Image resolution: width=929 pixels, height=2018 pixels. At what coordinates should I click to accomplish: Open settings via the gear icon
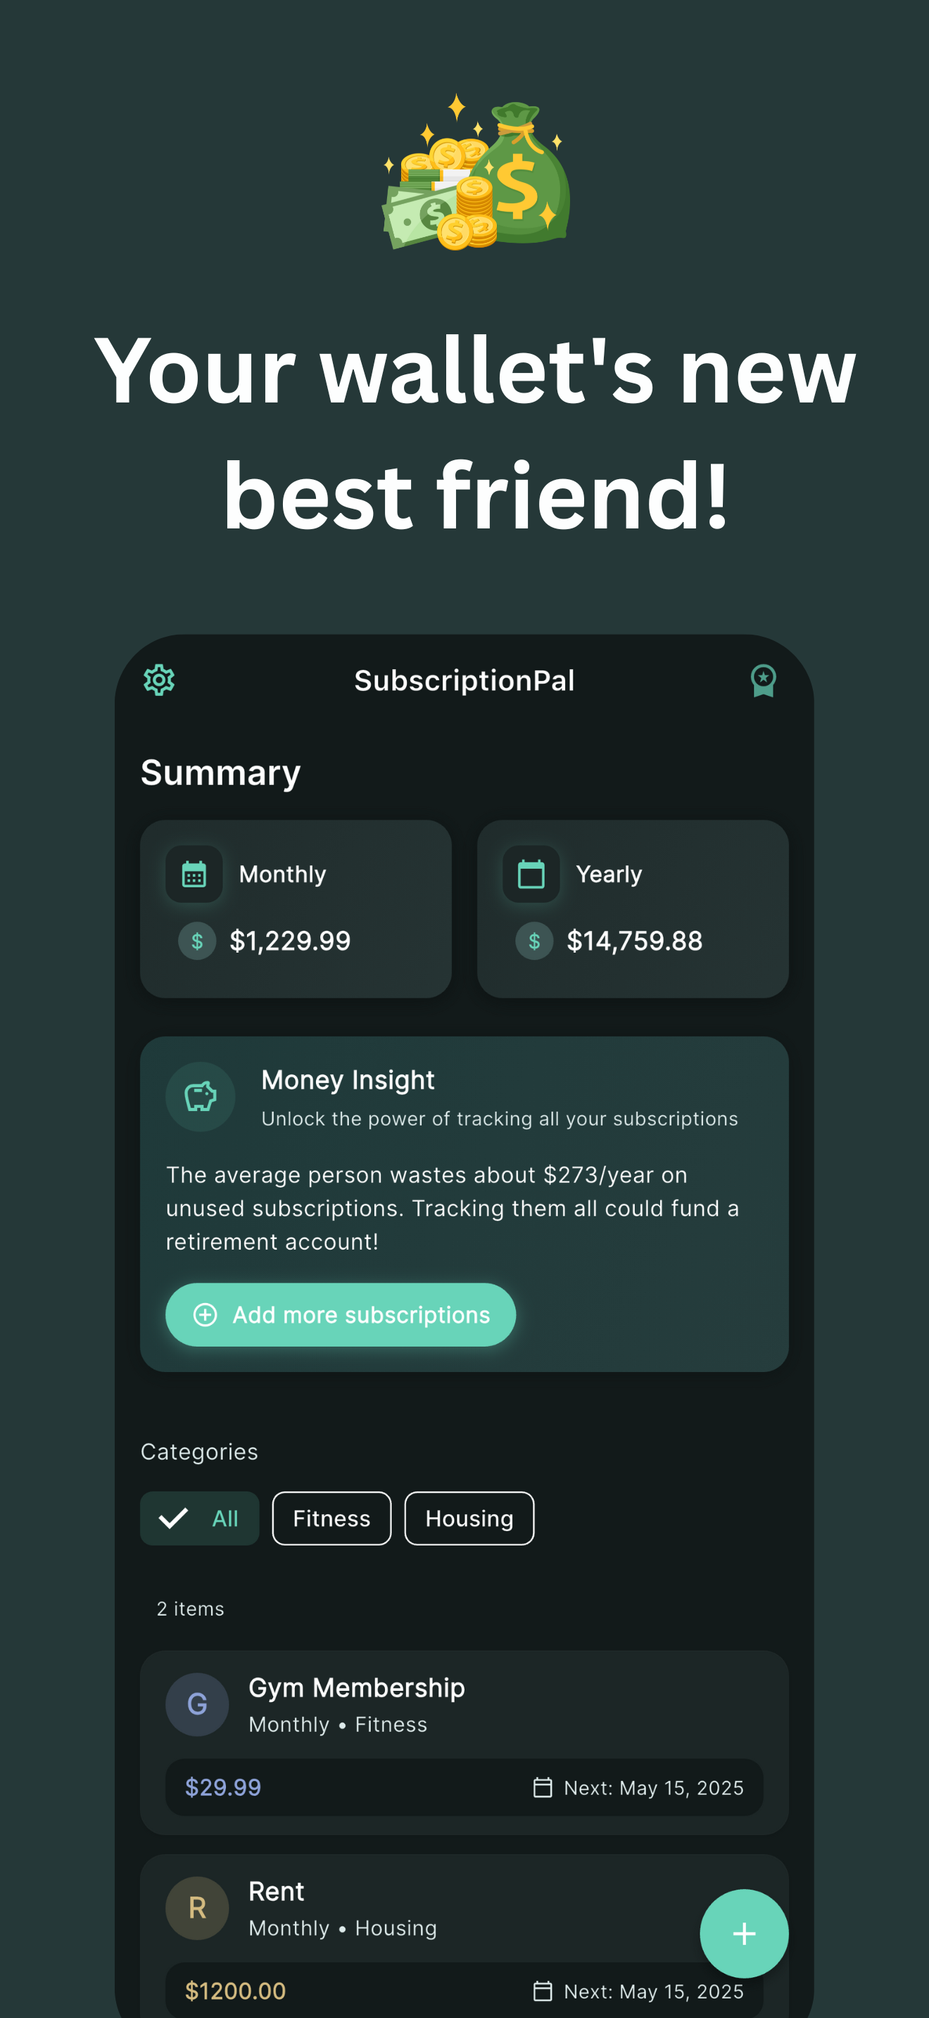tap(159, 680)
